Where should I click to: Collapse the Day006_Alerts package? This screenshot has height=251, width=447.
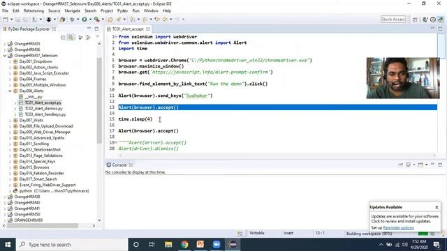pos(10,91)
